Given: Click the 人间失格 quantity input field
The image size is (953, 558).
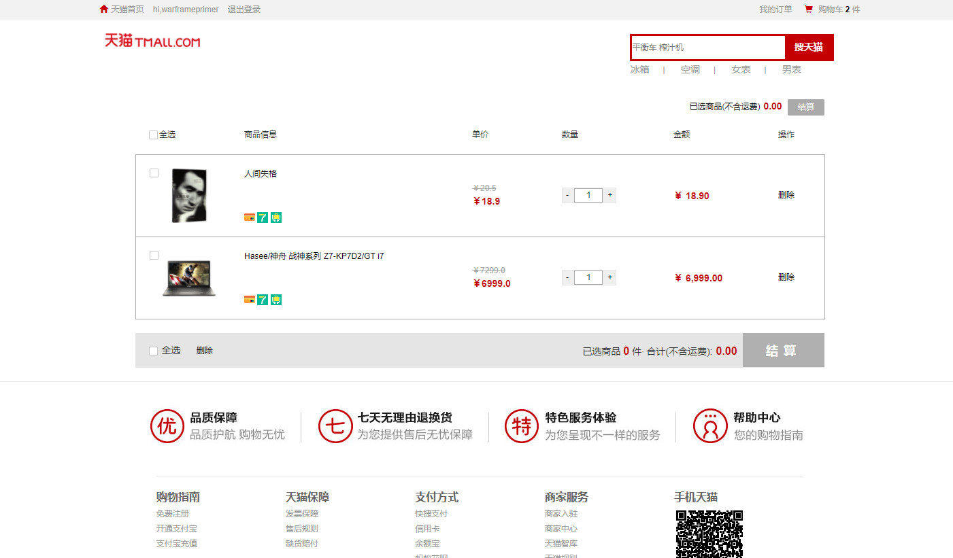Looking at the screenshot, I should pos(588,196).
